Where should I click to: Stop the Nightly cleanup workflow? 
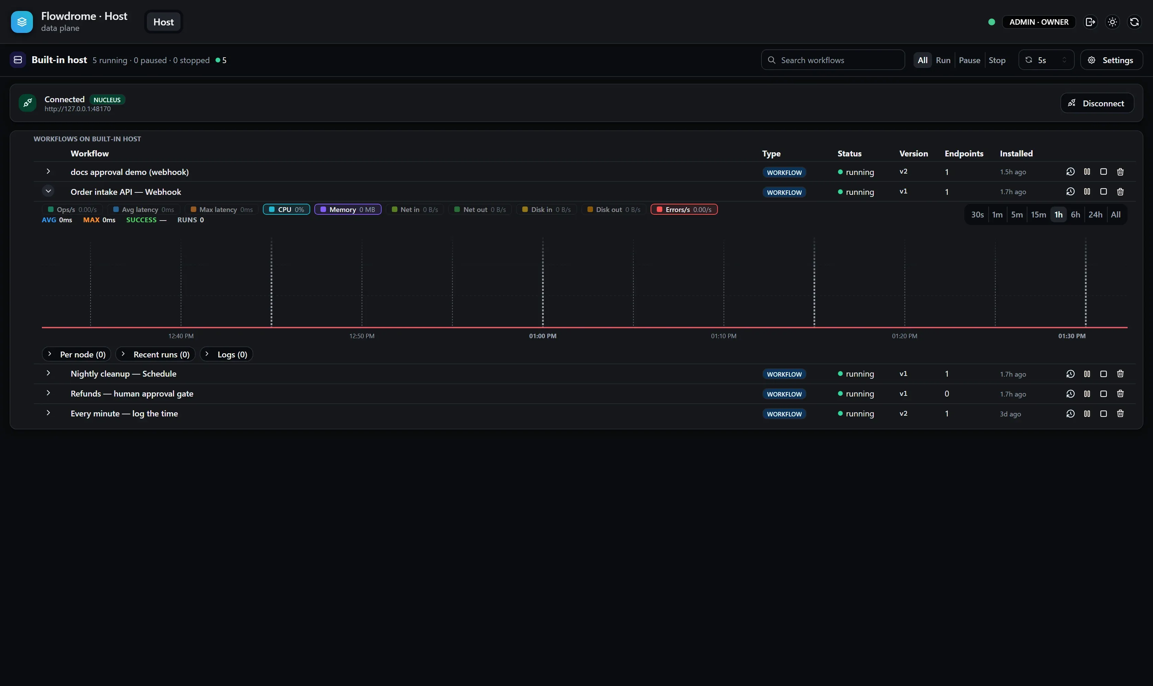1104,374
